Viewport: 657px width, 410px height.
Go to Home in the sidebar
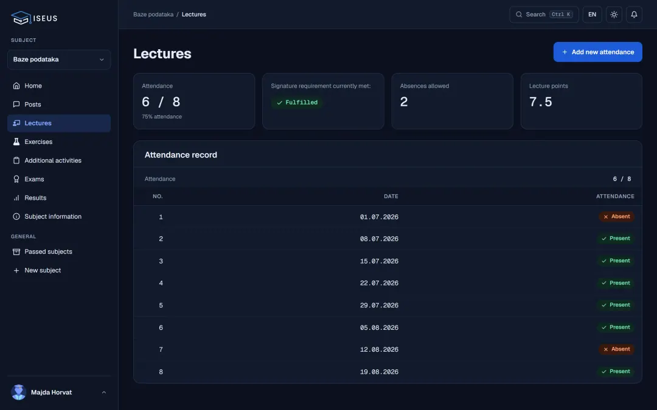click(x=59, y=86)
